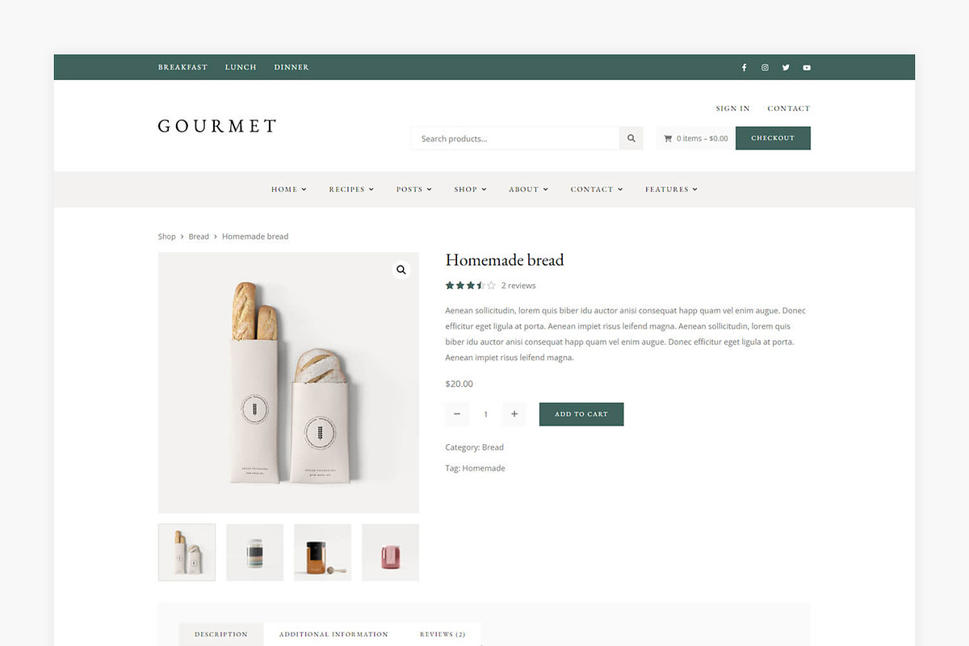The image size is (969, 646).
Task: Open the Sign In link
Action: click(732, 108)
